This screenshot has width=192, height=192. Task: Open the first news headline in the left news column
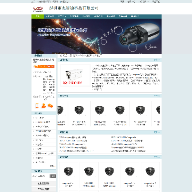pos(73,138)
